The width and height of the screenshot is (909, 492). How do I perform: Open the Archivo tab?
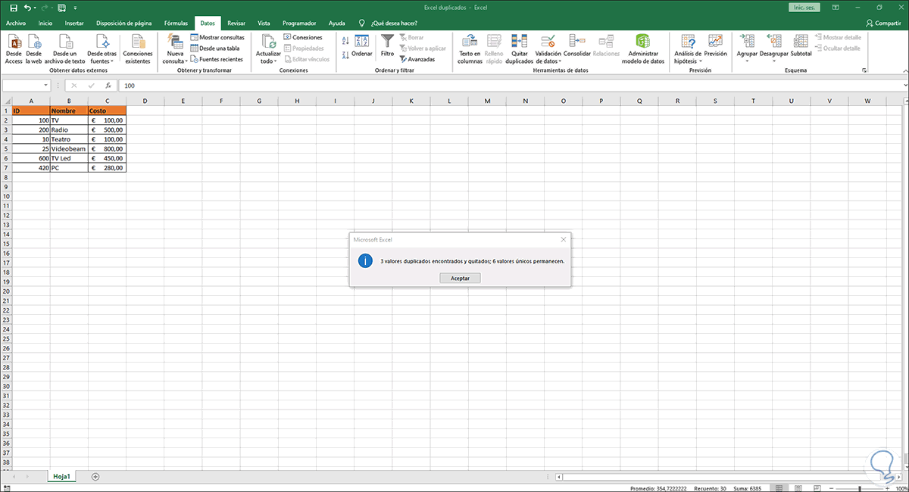16,23
